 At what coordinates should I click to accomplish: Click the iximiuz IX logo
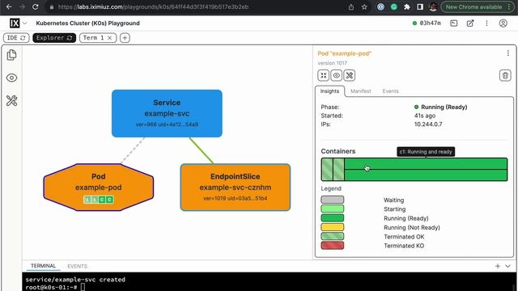click(x=15, y=23)
